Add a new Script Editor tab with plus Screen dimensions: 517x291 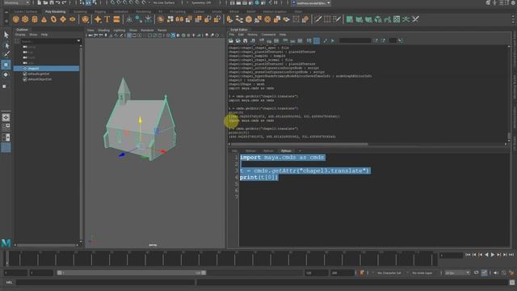[300, 151]
